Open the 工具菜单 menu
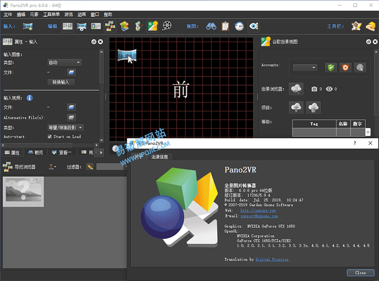The width and height of the screenshot is (379, 281). tap(51, 15)
